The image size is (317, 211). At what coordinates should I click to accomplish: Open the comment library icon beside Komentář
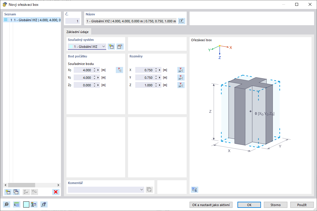pos(149,190)
